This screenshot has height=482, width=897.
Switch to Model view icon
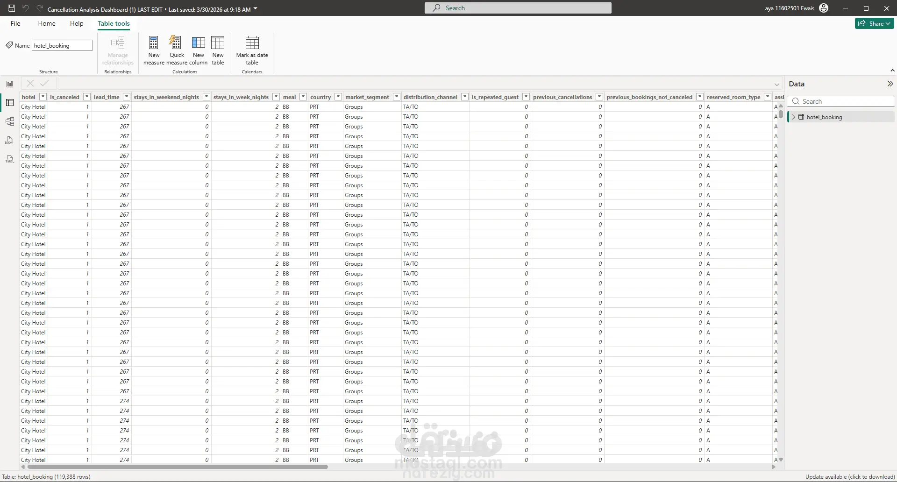tap(10, 121)
